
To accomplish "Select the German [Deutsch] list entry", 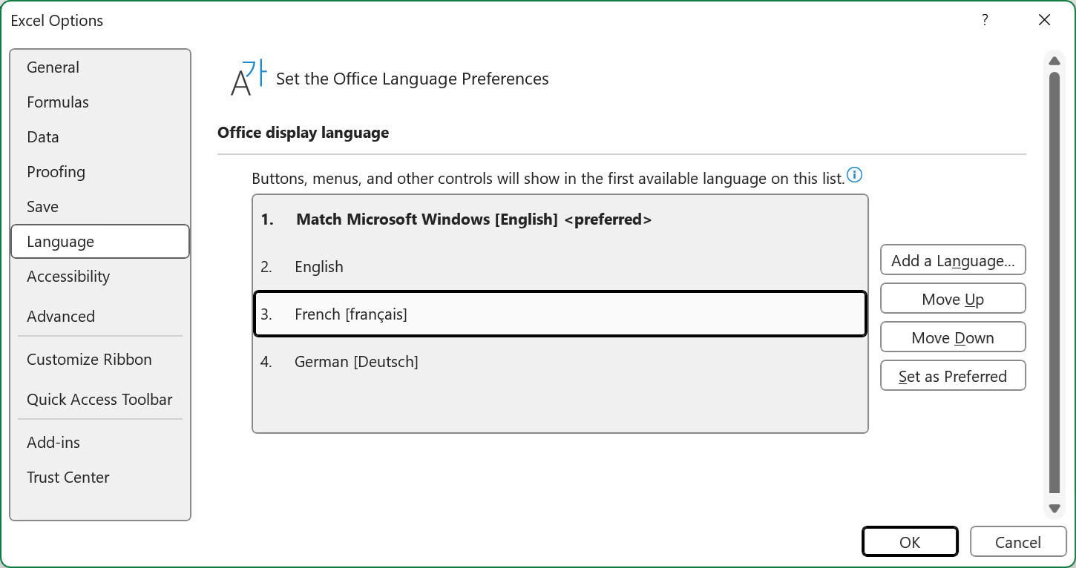I will (x=560, y=362).
